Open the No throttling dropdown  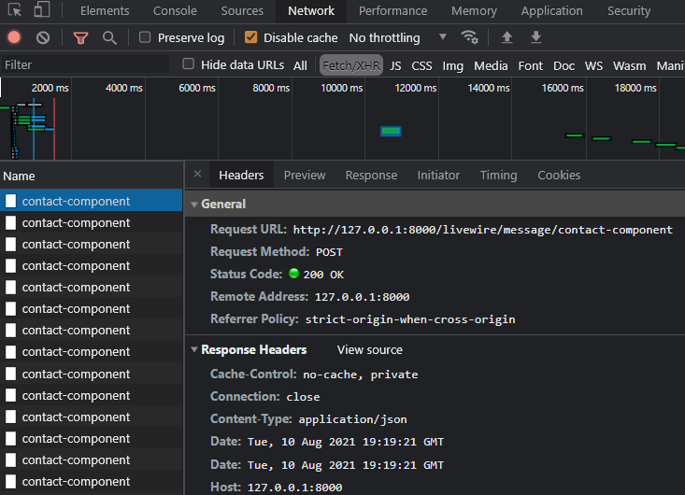[397, 38]
